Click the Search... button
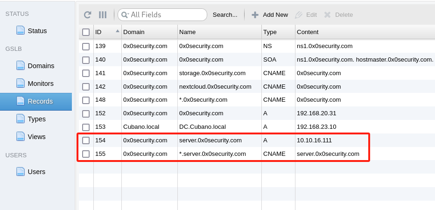Screen dimensions: 435x210 click(225, 15)
